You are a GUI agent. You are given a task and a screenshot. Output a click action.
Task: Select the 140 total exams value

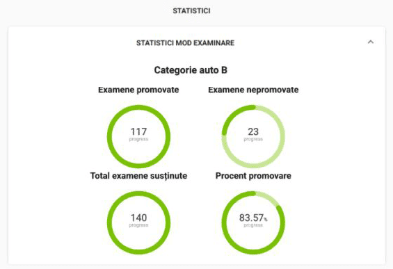pyautogui.click(x=138, y=218)
